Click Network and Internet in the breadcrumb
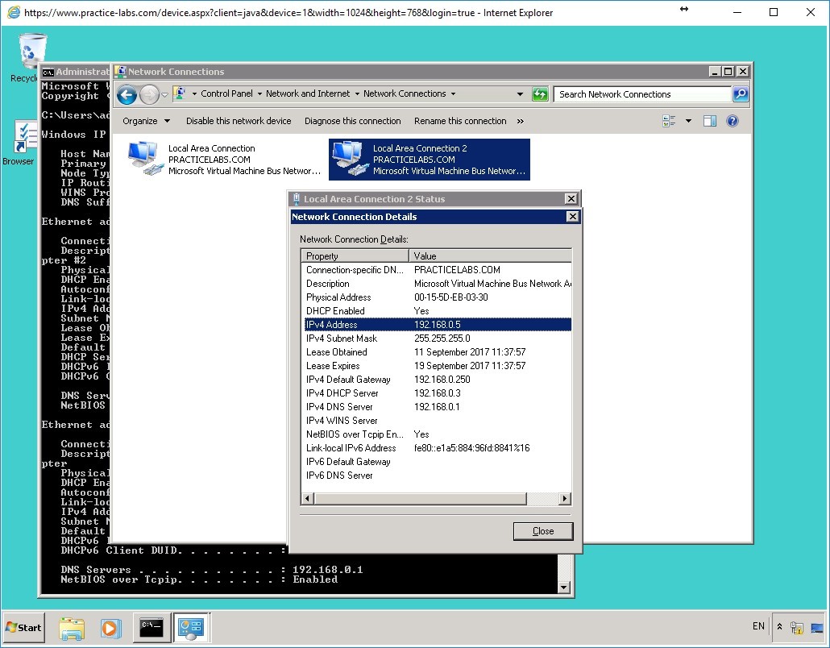The height and width of the screenshot is (648, 830). pyautogui.click(x=309, y=93)
